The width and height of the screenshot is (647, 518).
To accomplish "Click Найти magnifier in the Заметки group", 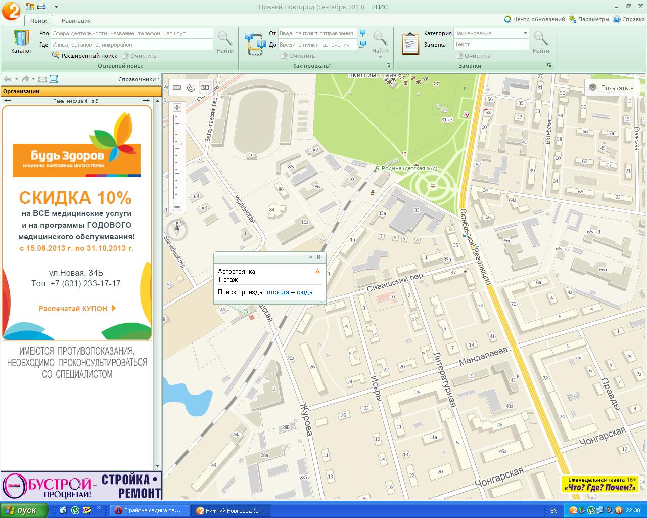I will tap(541, 42).
